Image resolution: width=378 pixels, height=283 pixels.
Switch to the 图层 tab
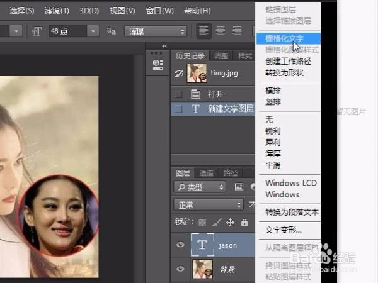[x=183, y=173]
